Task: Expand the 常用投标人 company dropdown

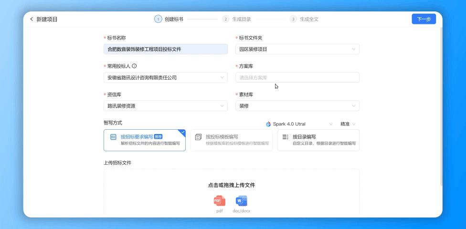Action: [x=165, y=77]
